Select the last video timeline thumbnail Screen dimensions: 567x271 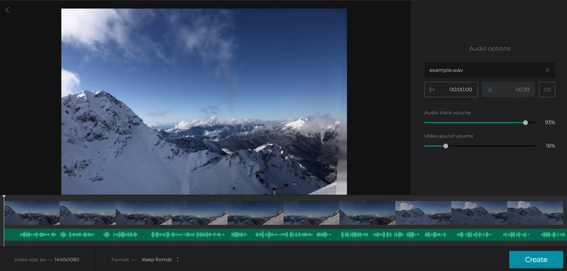click(535, 213)
